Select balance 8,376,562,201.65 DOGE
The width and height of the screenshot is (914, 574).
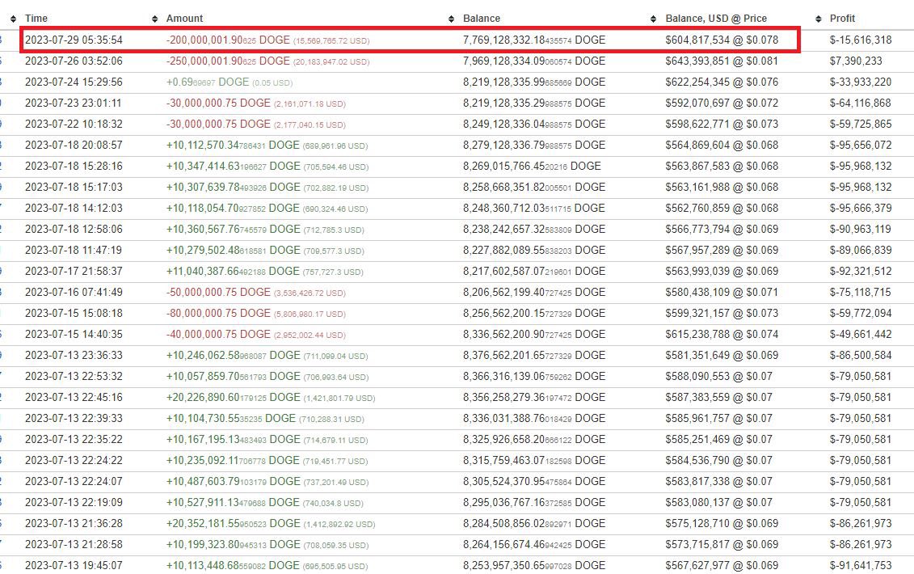tap(534, 355)
